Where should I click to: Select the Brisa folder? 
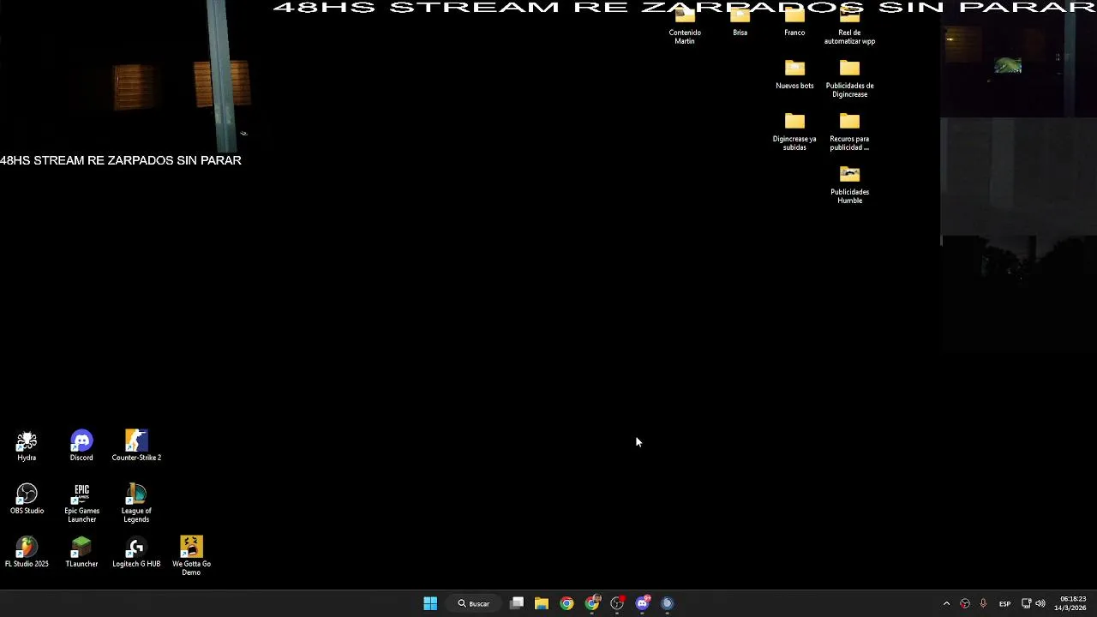tap(740, 21)
